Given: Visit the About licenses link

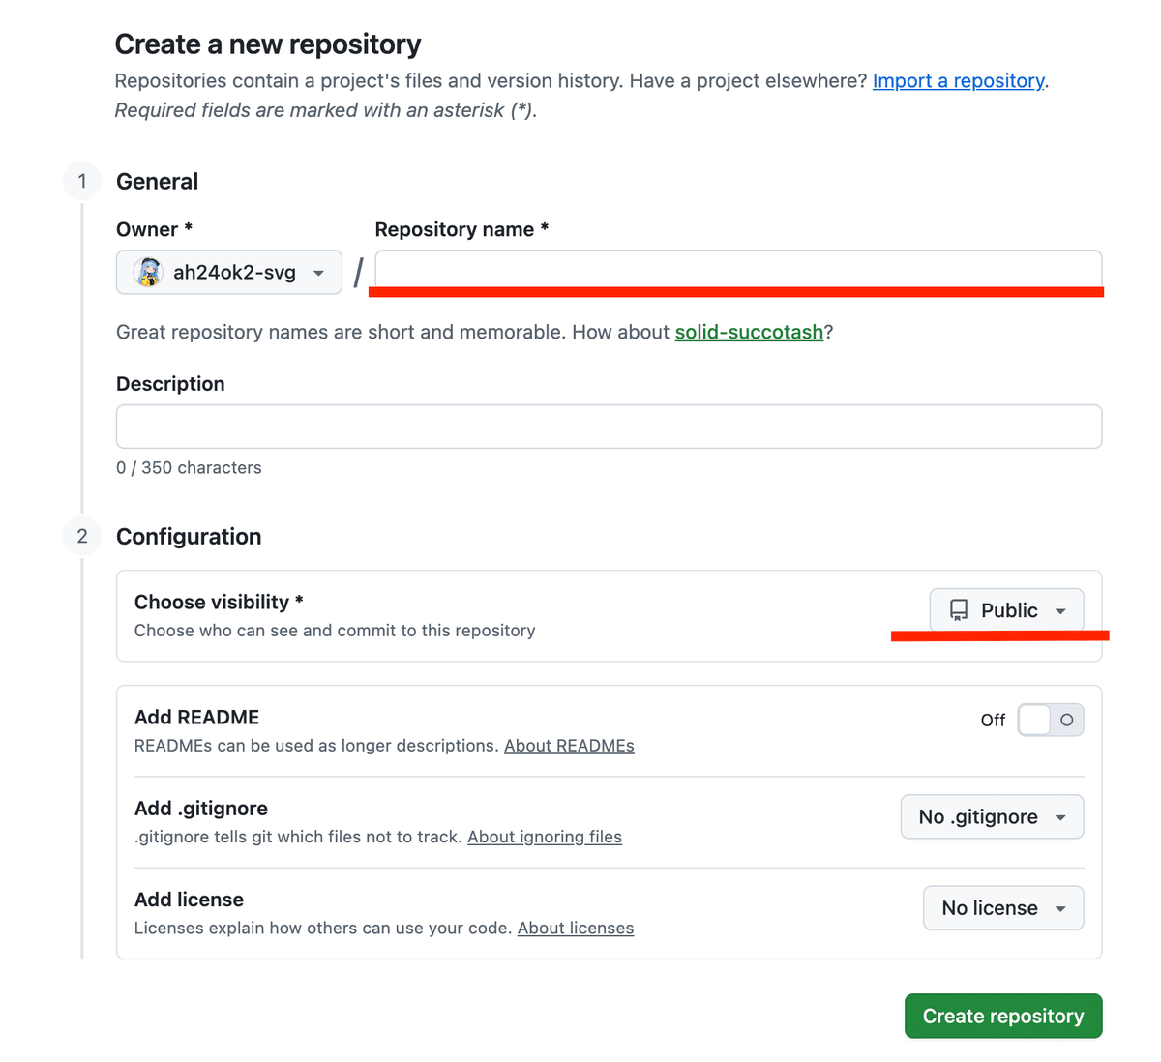Looking at the screenshot, I should coord(576,929).
